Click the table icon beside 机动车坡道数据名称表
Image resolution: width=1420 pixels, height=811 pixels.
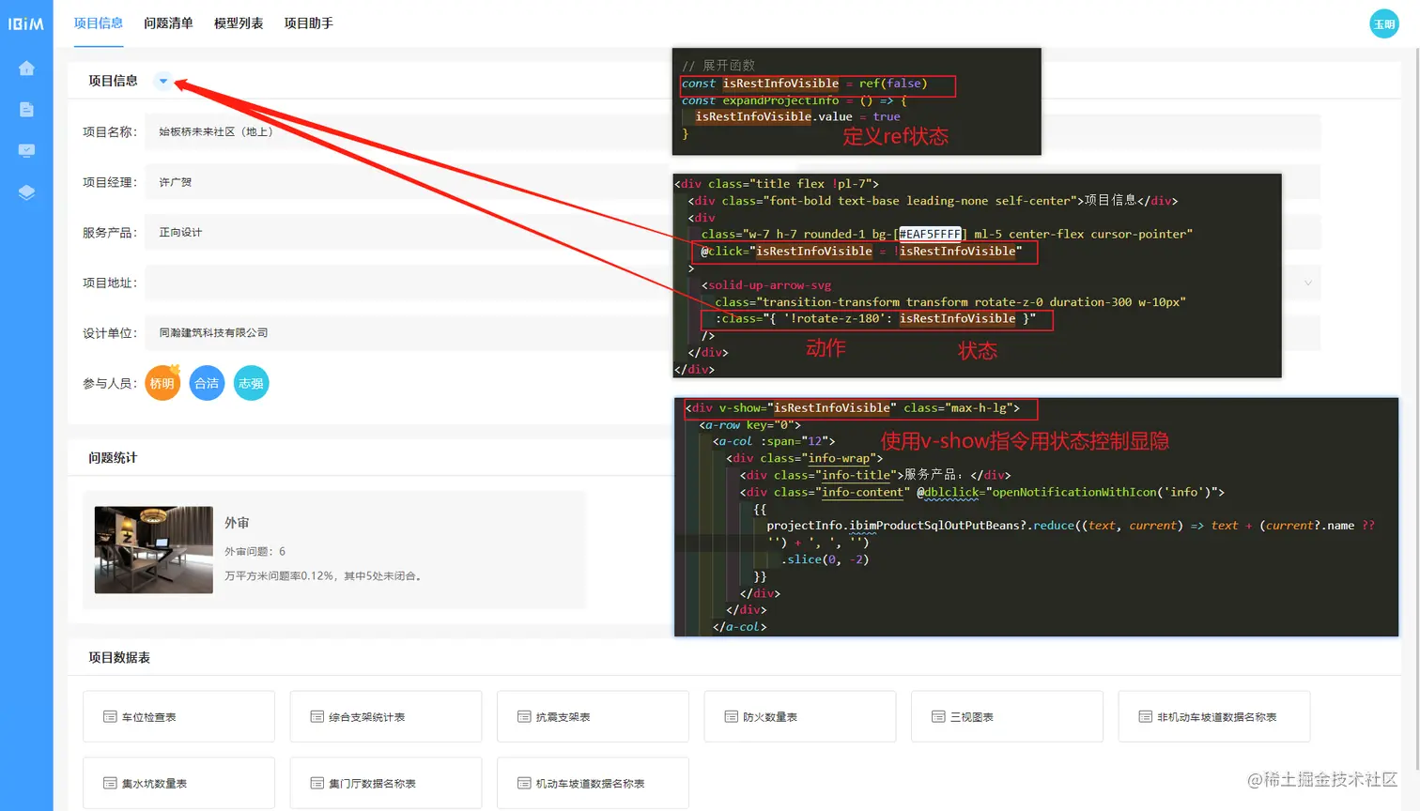coord(524,783)
